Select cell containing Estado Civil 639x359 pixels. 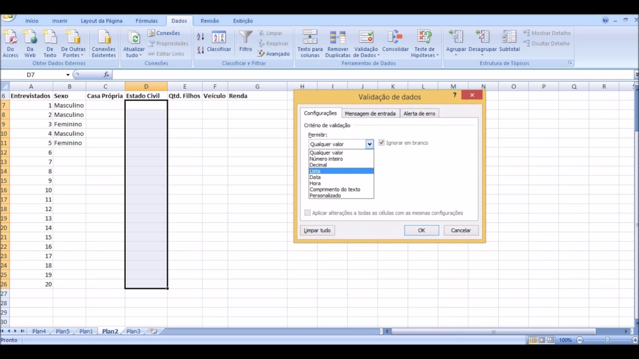tap(146, 96)
